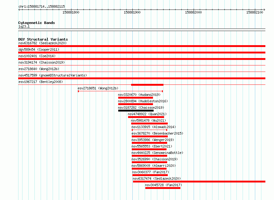Open nsv4517599 (gnomADStructuralVariants) label

(x=53, y=75)
